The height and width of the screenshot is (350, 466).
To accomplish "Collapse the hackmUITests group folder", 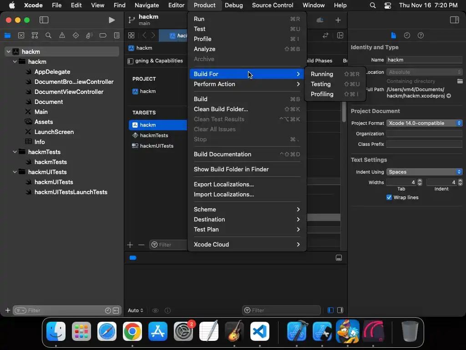I will [x=15, y=172].
